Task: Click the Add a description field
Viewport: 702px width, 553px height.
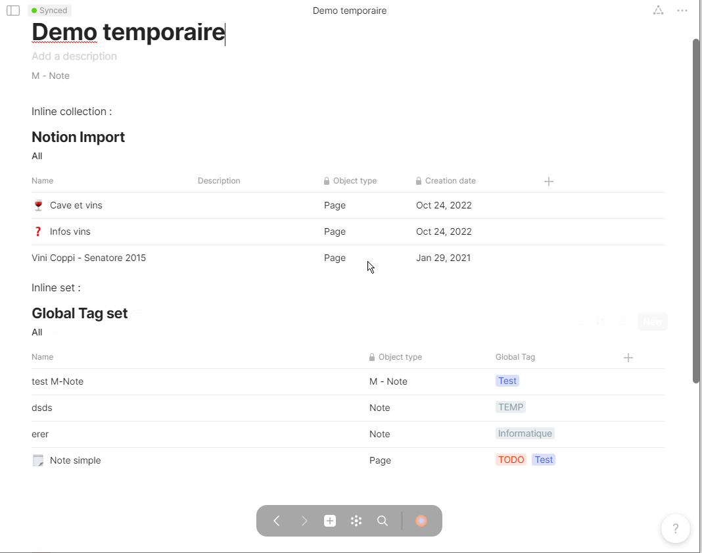Action: [x=74, y=57]
